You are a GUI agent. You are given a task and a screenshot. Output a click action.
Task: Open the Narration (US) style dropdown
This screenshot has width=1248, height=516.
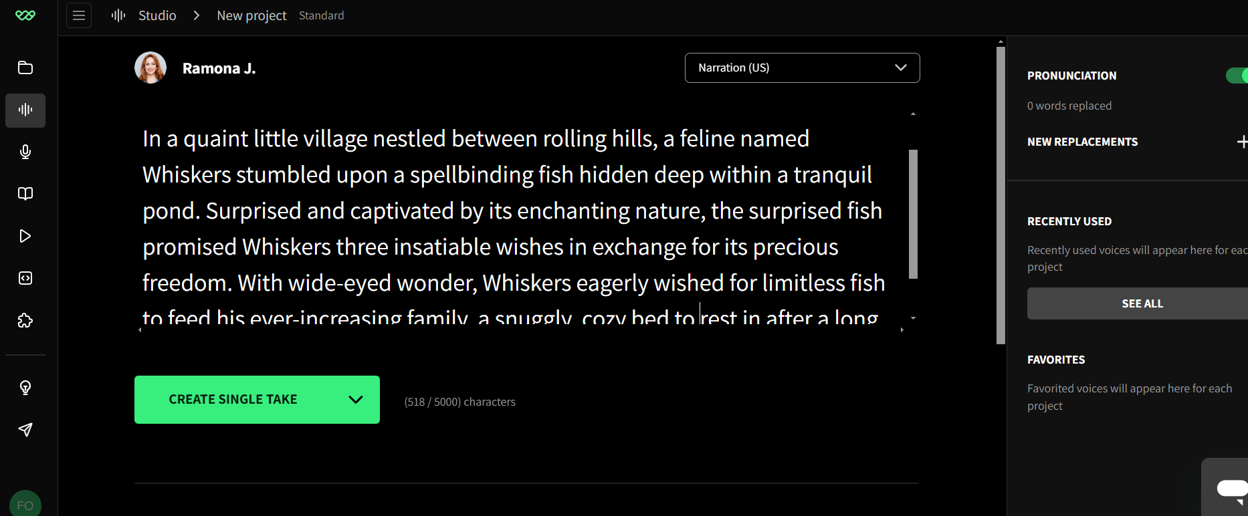(x=802, y=68)
